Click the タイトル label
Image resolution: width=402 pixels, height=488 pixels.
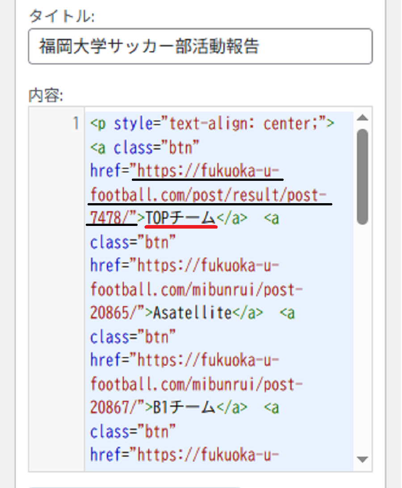point(62,16)
